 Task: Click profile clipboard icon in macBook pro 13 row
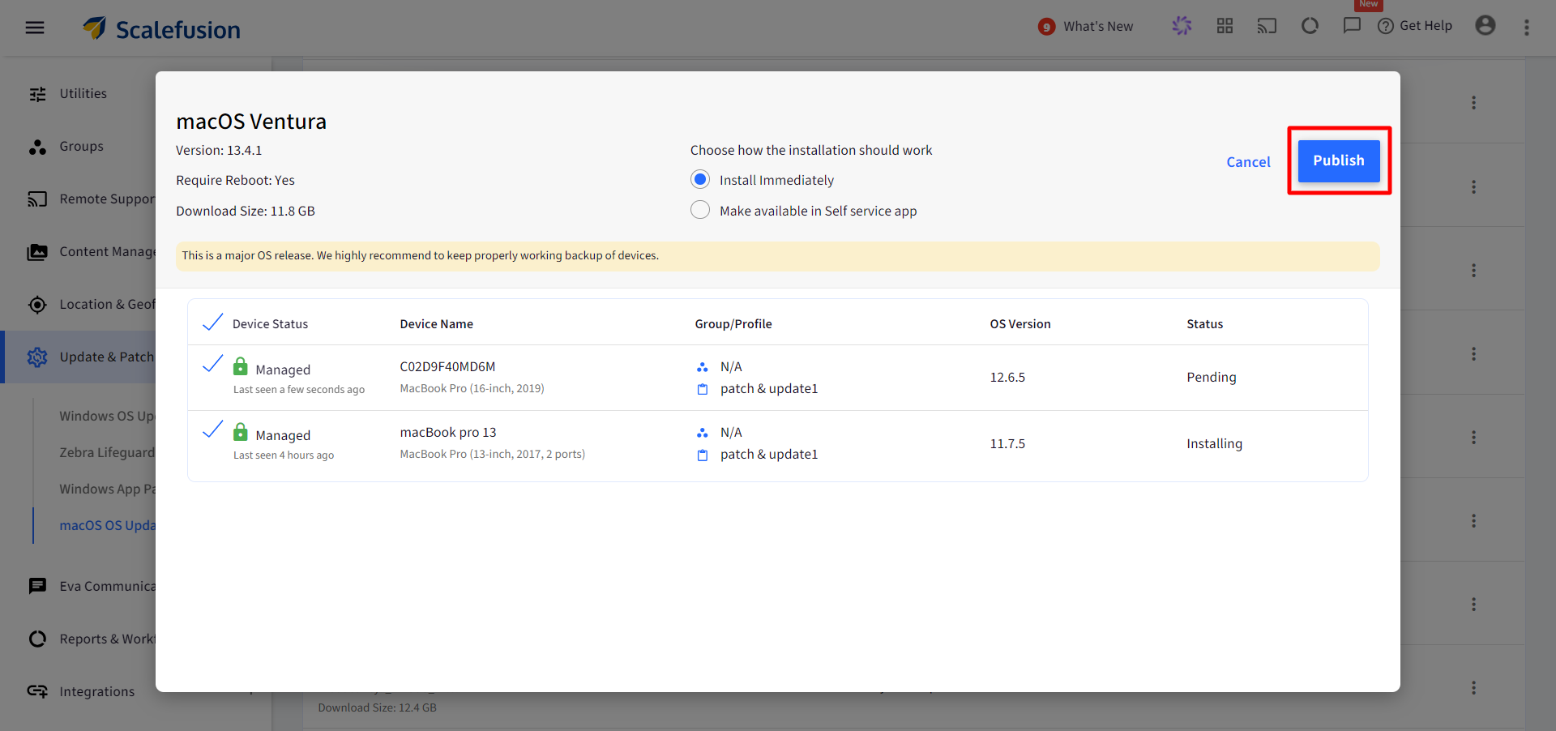click(x=703, y=455)
